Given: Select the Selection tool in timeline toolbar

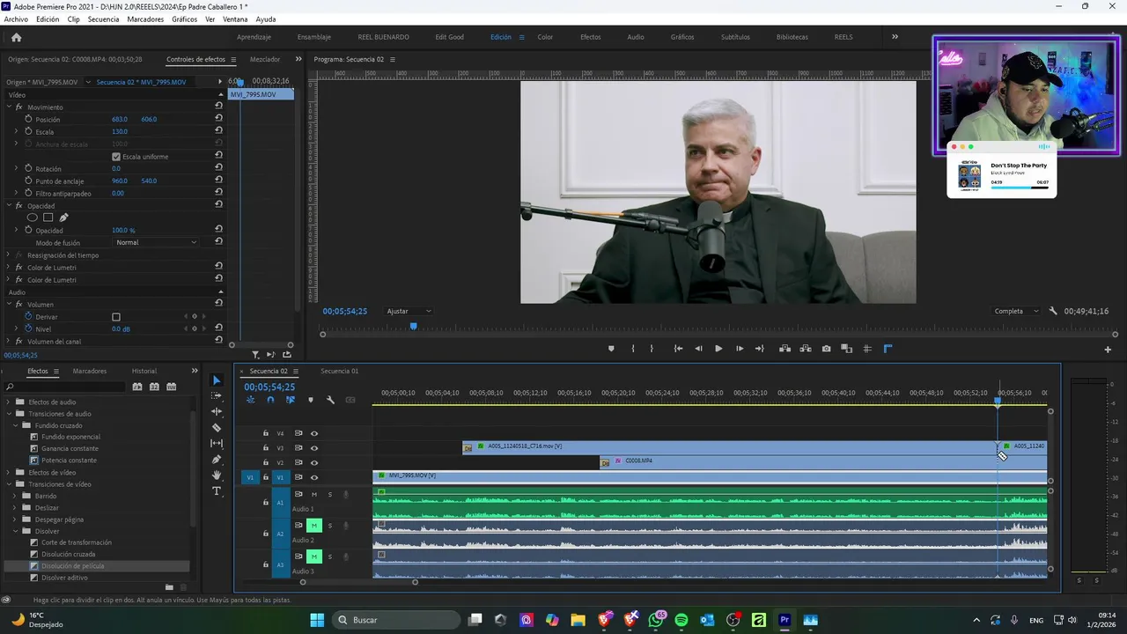Looking at the screenshot, I should pos(217,380).
